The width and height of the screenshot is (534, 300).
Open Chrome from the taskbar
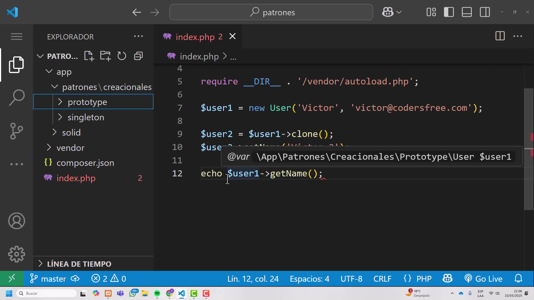click(x=169, y=293)
